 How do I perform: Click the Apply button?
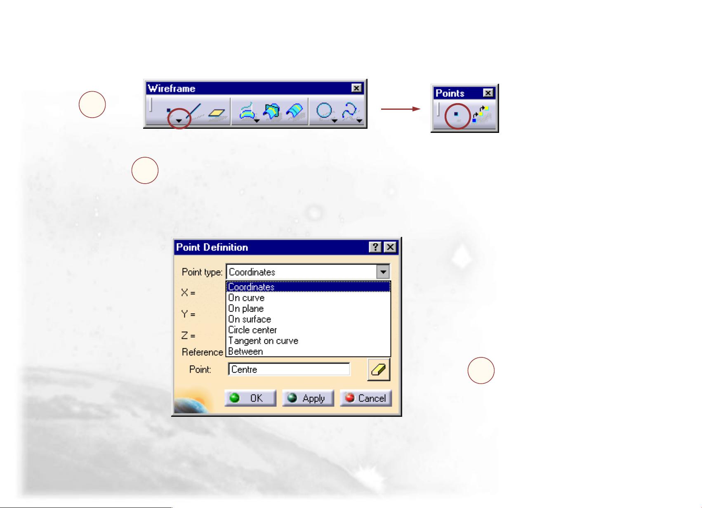(308, 398)
